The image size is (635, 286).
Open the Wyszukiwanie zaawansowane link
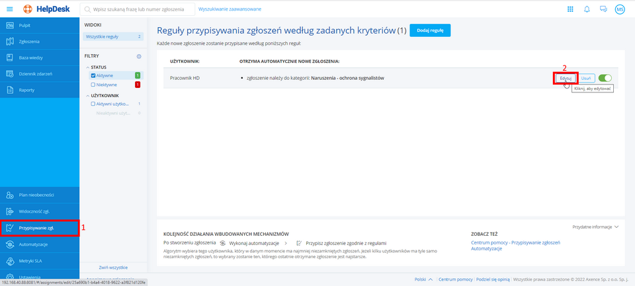click(x=230, y=9)
